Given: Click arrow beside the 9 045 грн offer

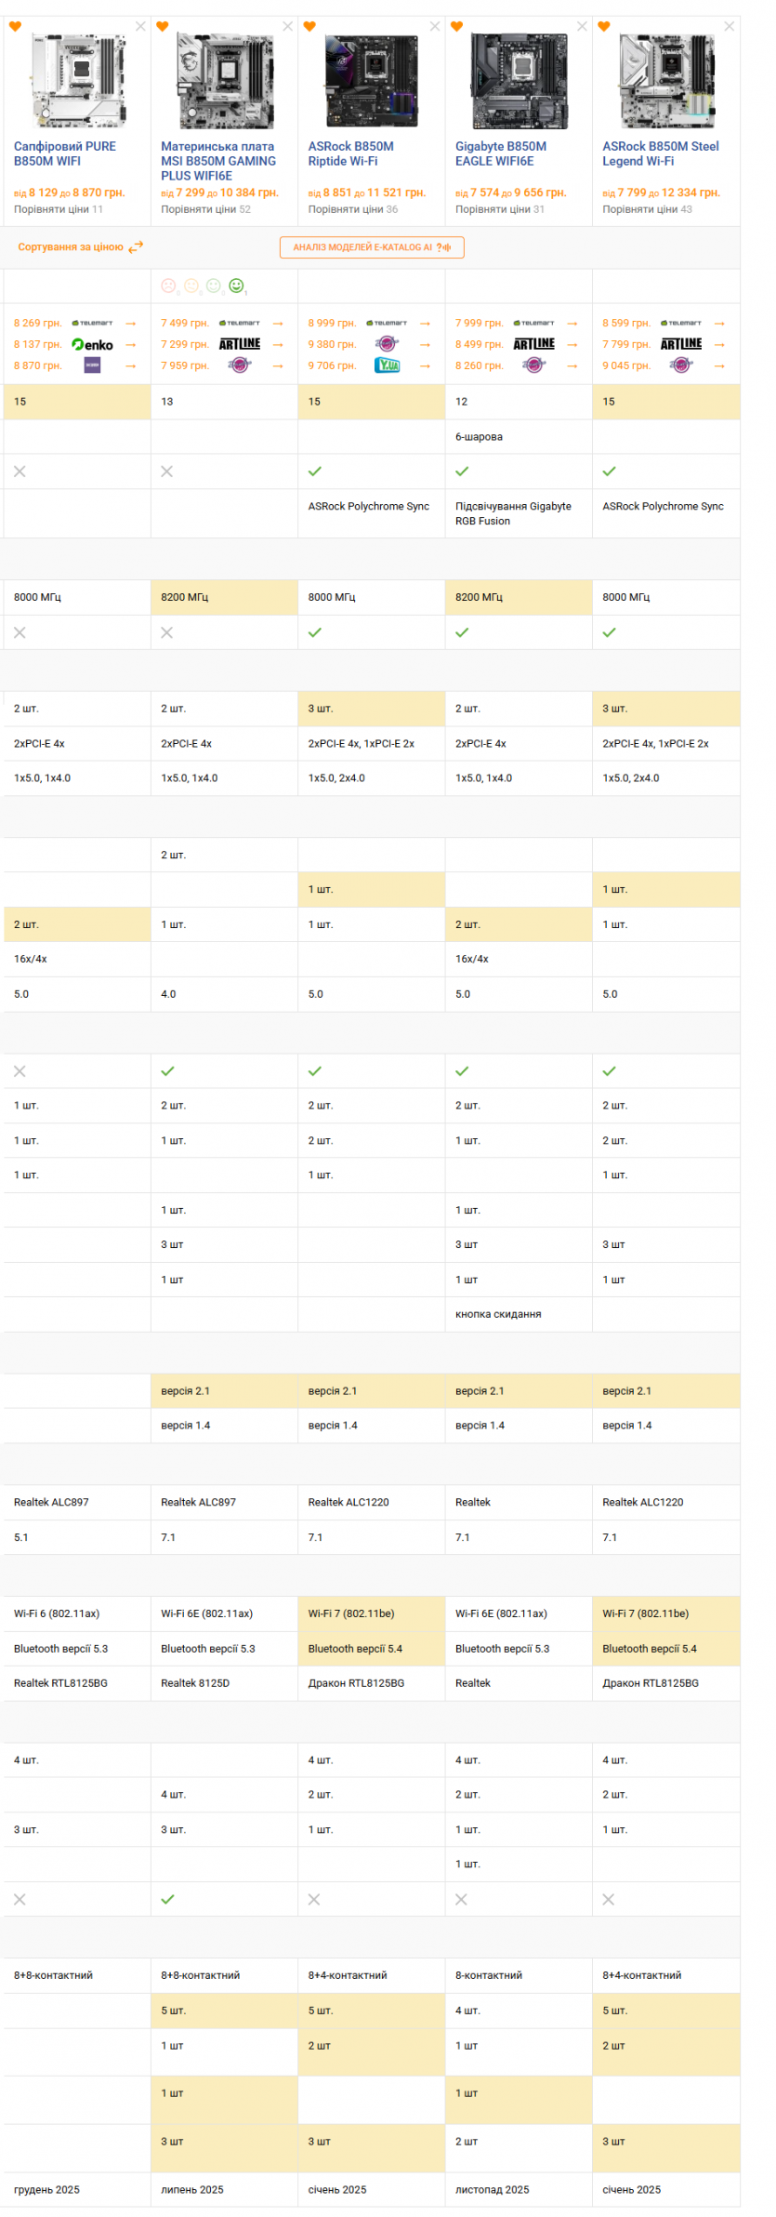Looking at the screenshot, I should tap(718, 366).
